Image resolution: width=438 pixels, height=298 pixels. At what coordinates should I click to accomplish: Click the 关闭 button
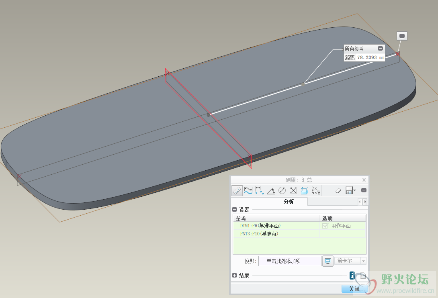coord(354,289)
